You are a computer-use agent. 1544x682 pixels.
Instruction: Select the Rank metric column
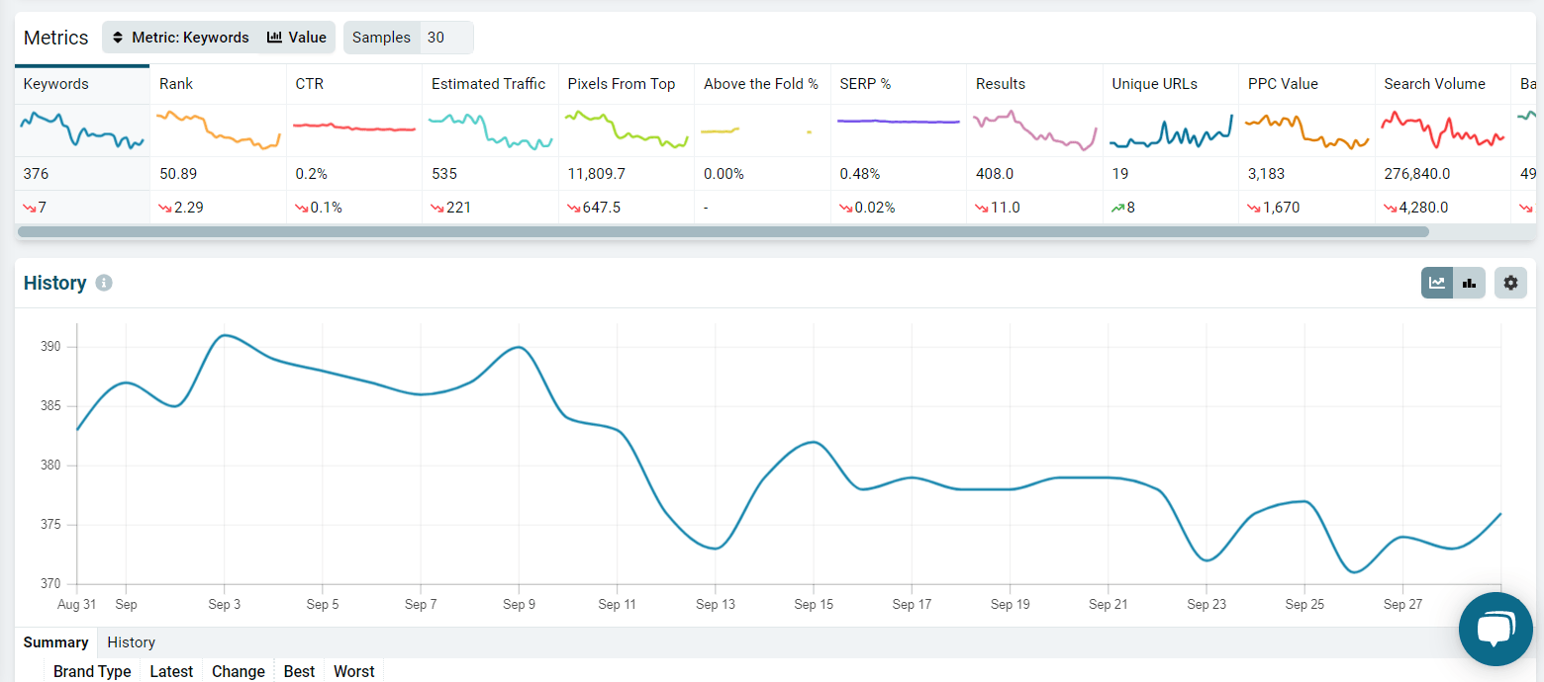coord(218,84)
